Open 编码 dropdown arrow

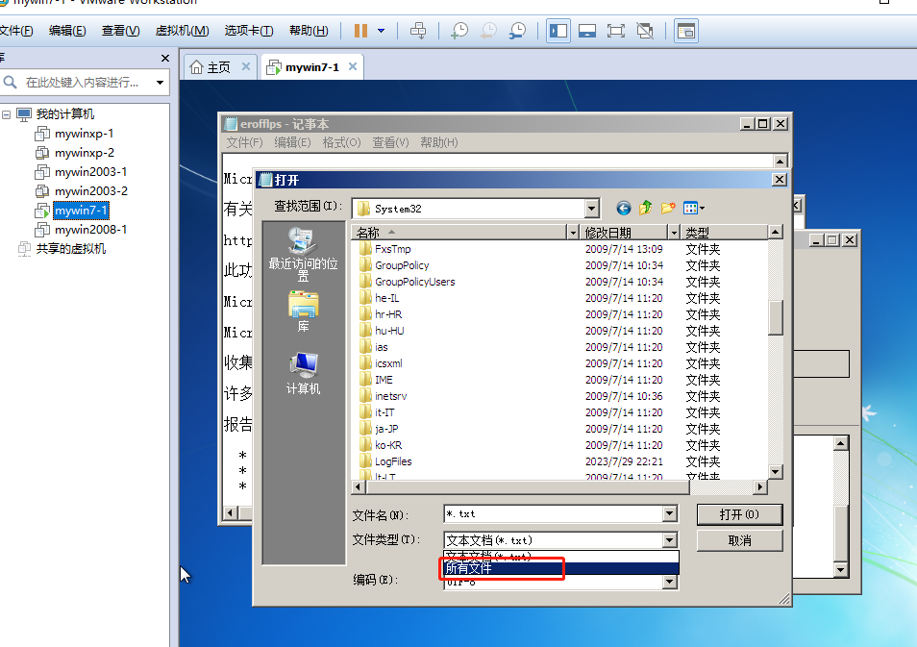tap(670, 582)
